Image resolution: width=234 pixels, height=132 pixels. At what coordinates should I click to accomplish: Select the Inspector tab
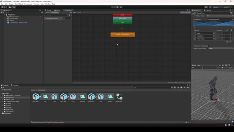tap(196, 10)
